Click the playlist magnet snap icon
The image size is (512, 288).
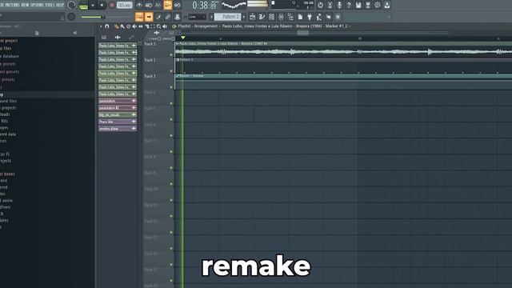106,26
